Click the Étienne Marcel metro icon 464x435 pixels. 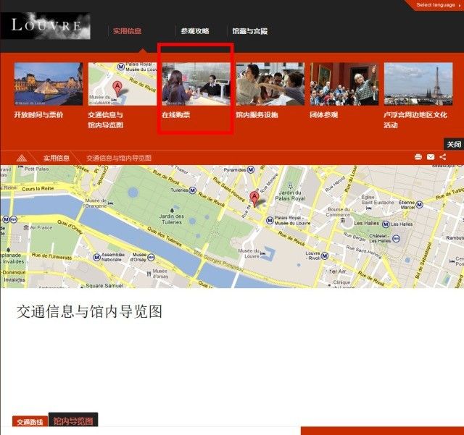419,205
